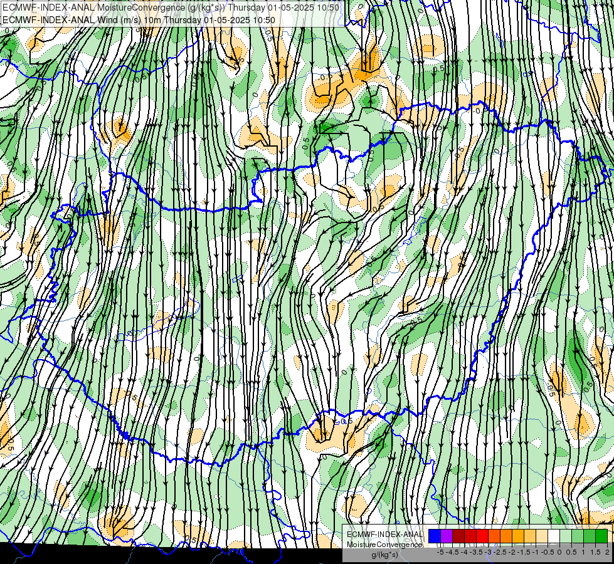Viewport: 614px width, 564px height.
Task: Select the darkest red legend swatch
Action: click(458, 536)
